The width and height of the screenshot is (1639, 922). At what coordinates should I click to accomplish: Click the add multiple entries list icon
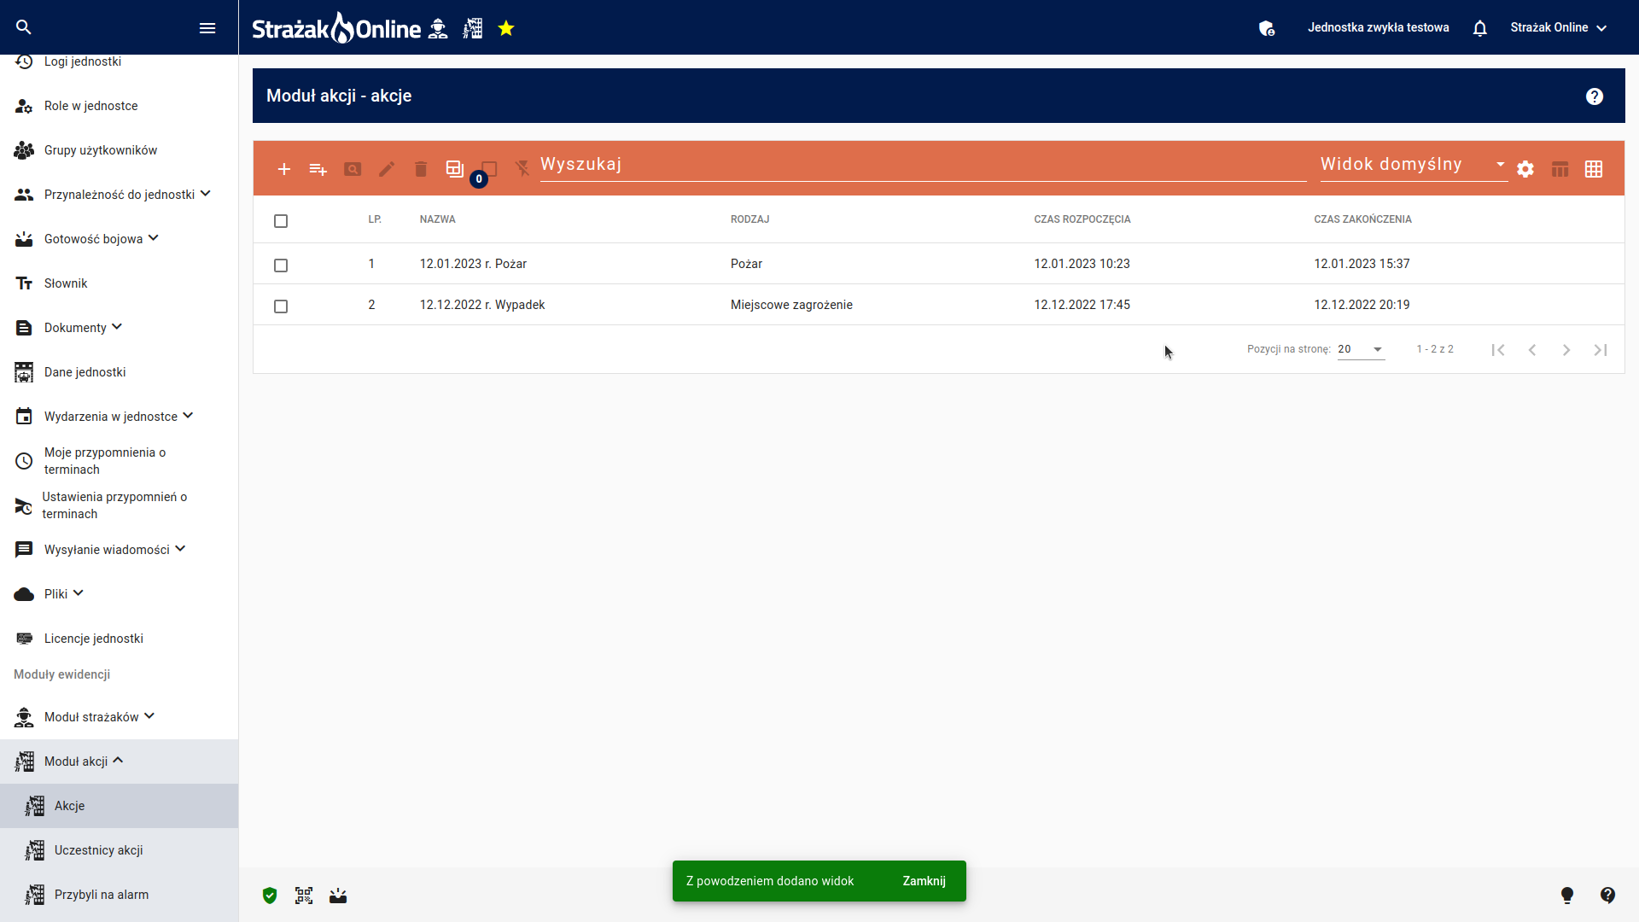(x=318, y=169)
